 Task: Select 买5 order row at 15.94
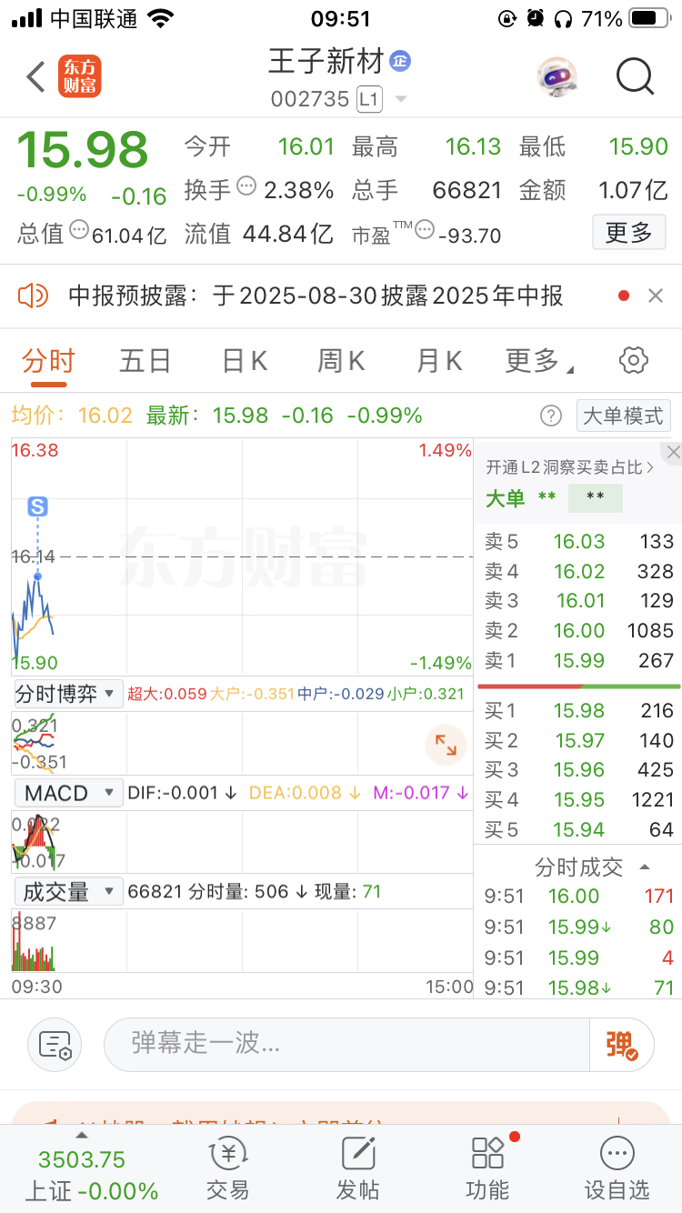[578, 829]
